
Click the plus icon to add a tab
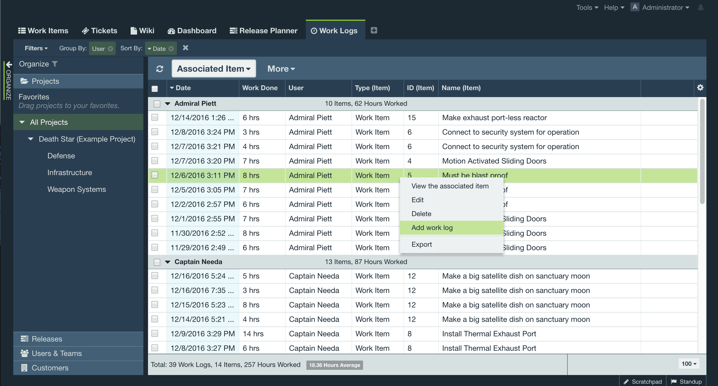pyautogui.click(x=374, y=30)
